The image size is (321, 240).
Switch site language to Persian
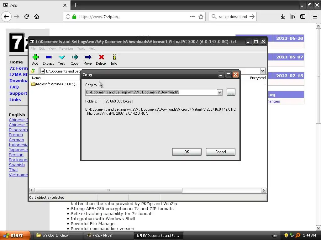[16, 155]
